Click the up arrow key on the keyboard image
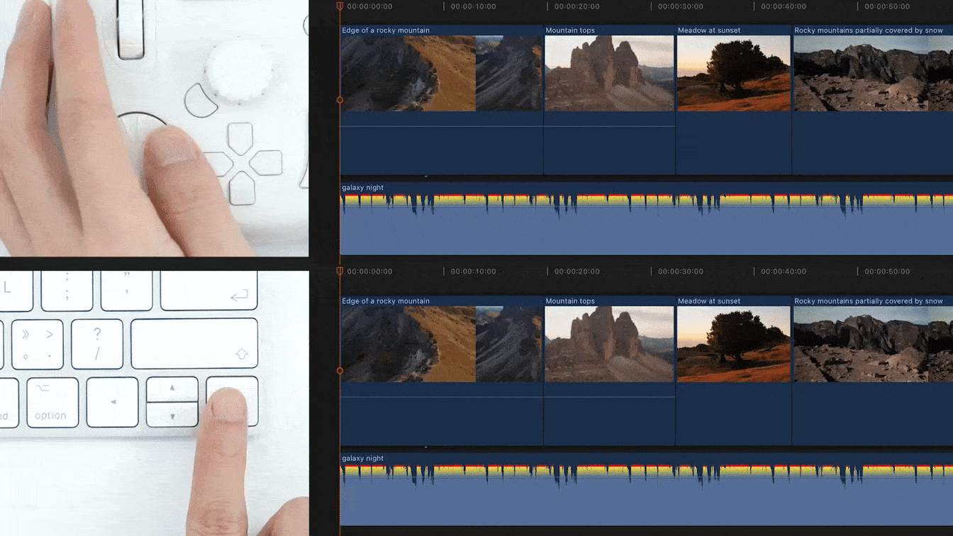953x536 pixels. tap(172, 389)
